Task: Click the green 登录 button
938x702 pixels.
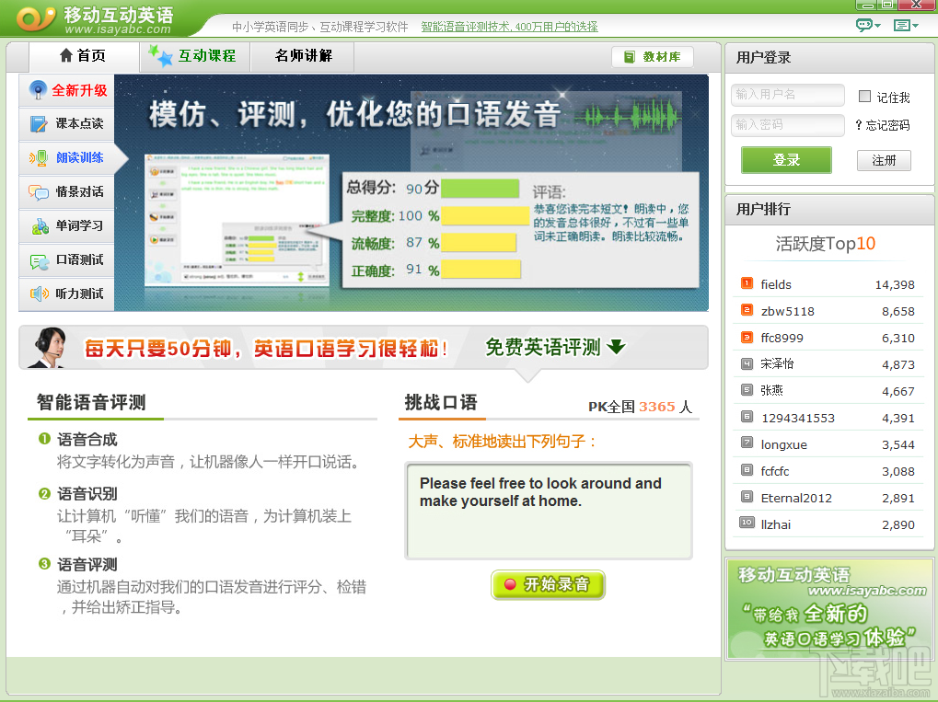Action: (x=786, y=160)
